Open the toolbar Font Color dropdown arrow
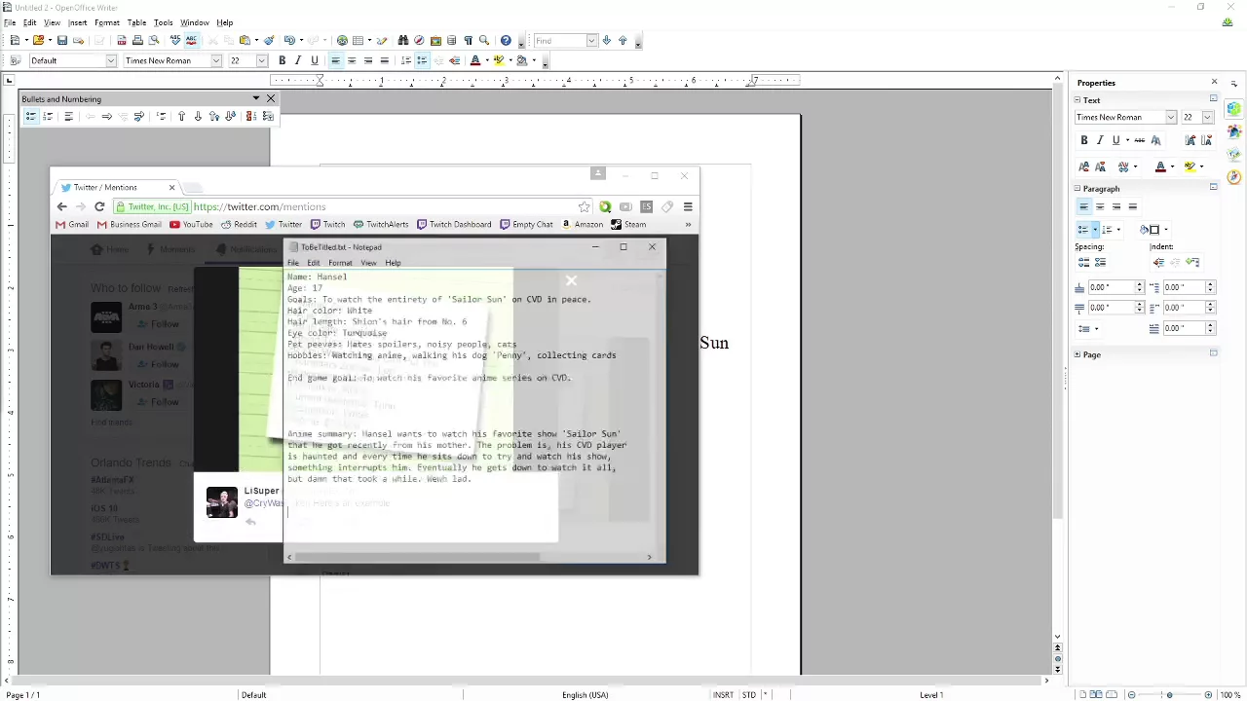Image resolution: width=1247 pixels, height=701 pixels. [x=487, y=60]
